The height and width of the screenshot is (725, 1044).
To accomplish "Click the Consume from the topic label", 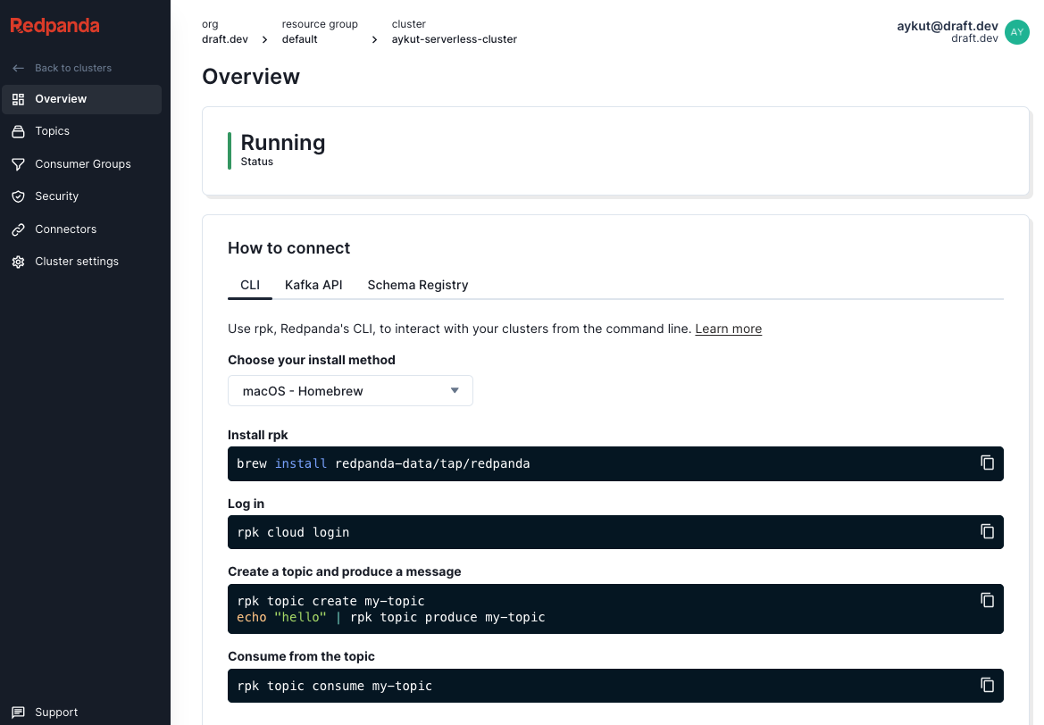I will 301,656.
